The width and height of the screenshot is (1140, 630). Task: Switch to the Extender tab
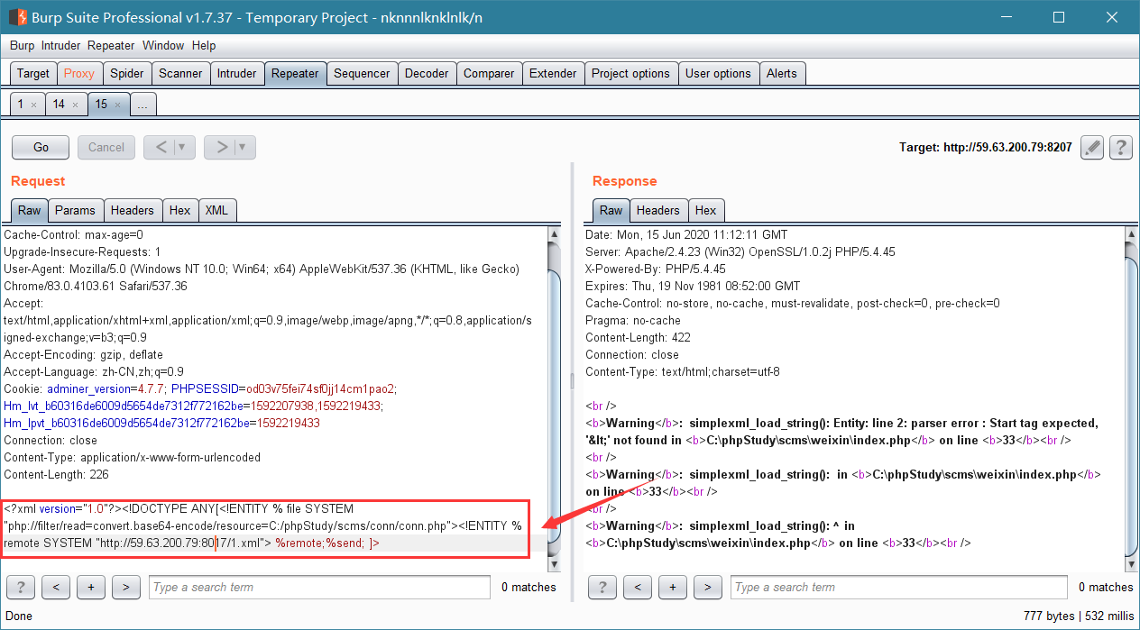(553, 73)
